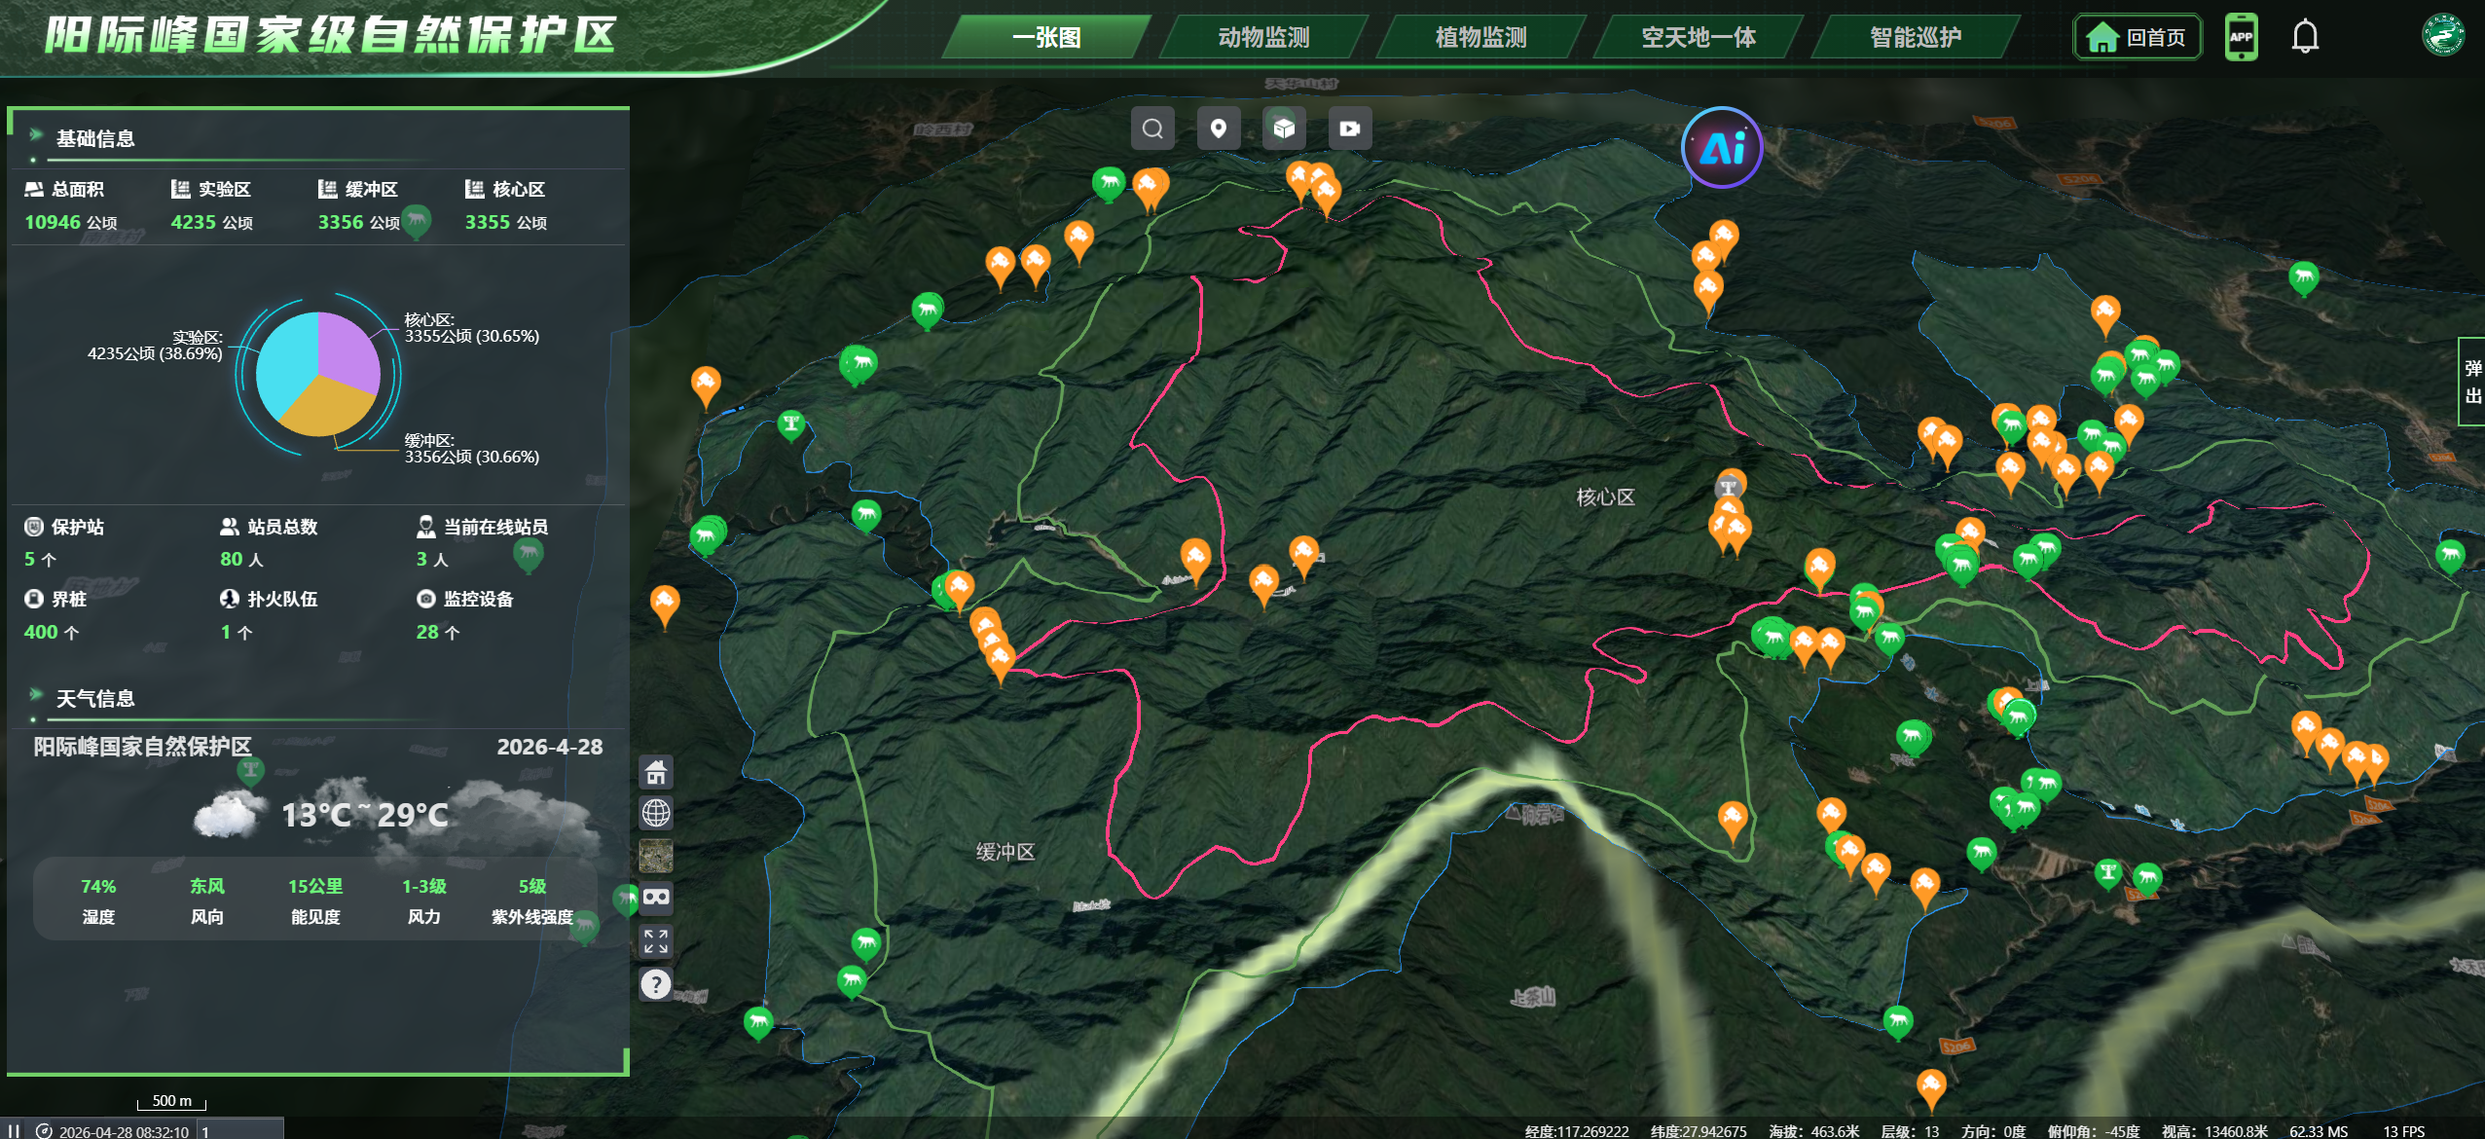Click the map home view icon

pyautogui.click(x=656, y=772)
